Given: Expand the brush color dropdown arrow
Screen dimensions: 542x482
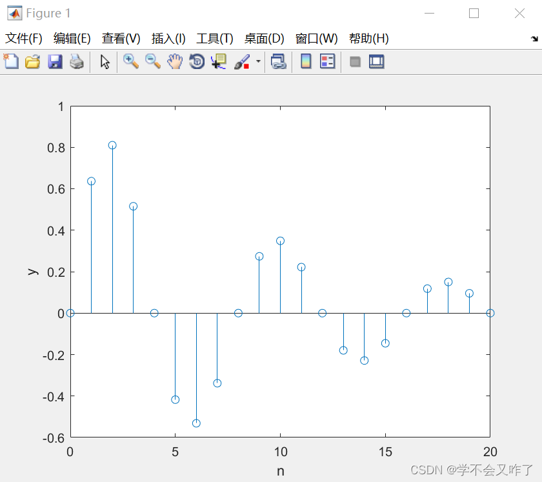Looking at the screenshot, I should 258,61.
